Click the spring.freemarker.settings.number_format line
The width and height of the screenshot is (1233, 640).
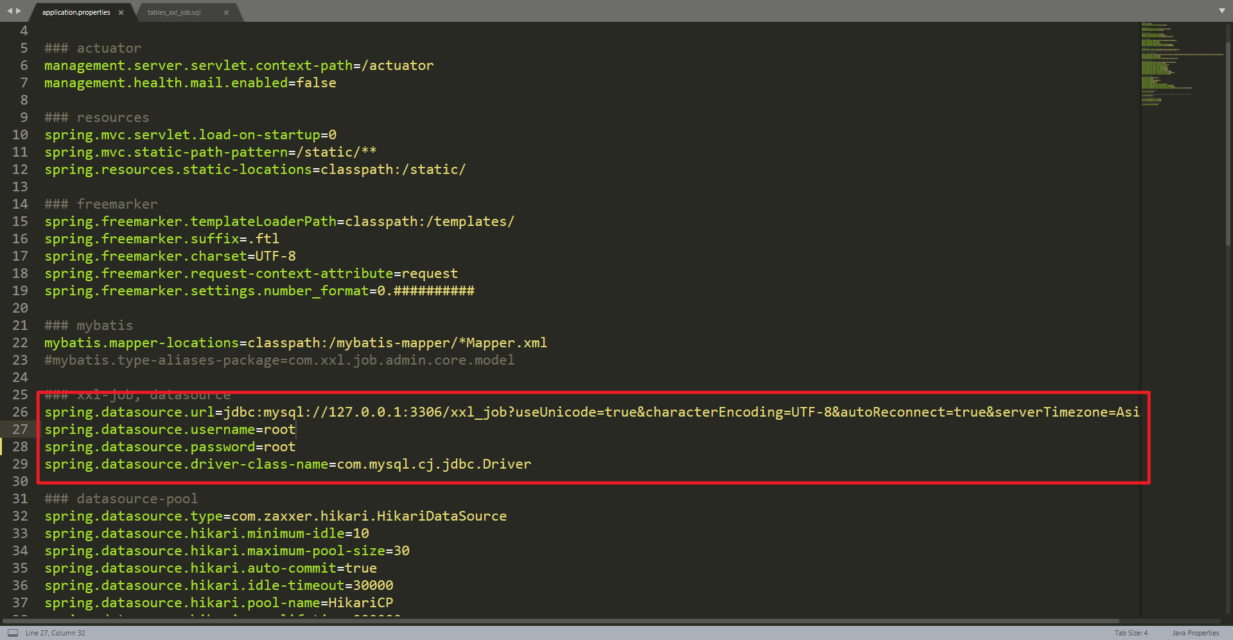(x=259, y=291)
